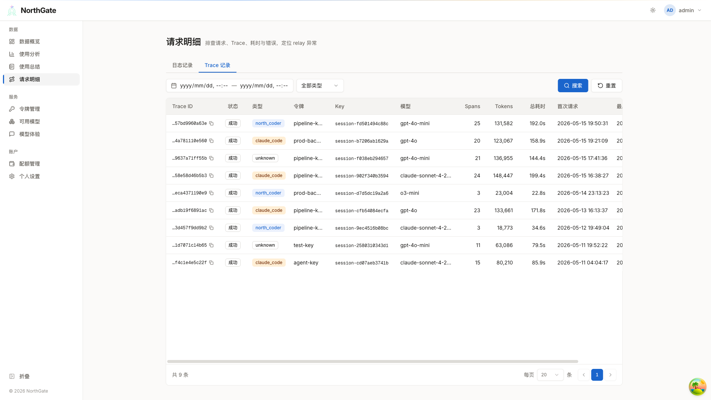
Task: Click the agent-key token cell
Action: [x=306, y=263]
